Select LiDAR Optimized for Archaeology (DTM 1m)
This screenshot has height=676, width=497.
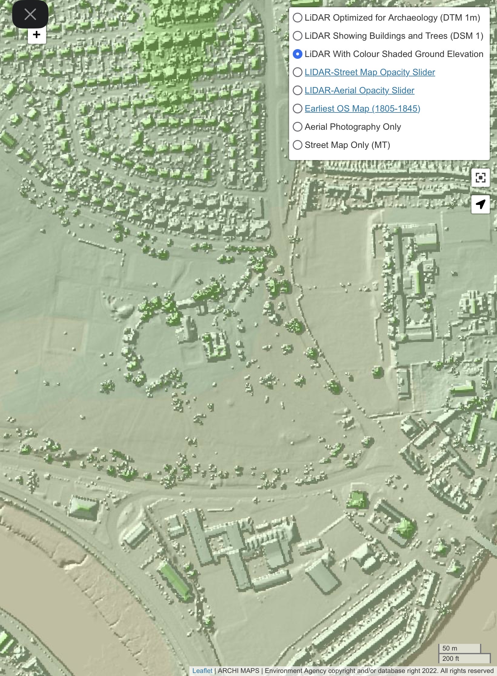(298, 18)
